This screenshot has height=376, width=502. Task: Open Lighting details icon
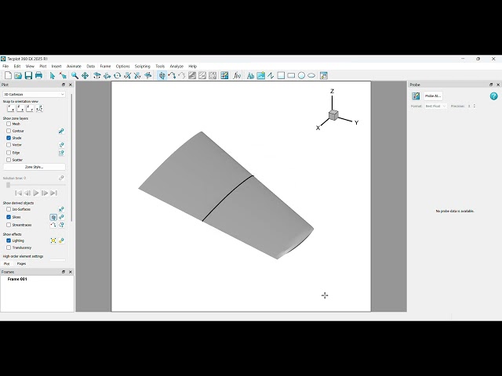61,240
